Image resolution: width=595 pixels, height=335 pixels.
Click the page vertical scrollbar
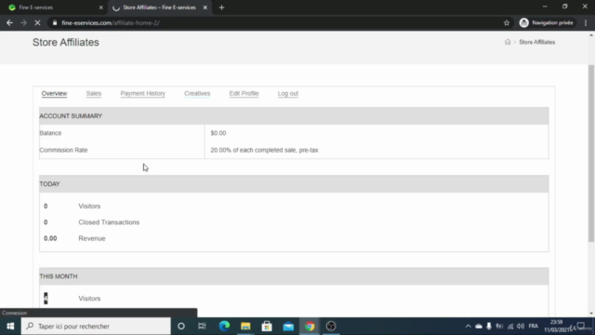click(591, 153)
